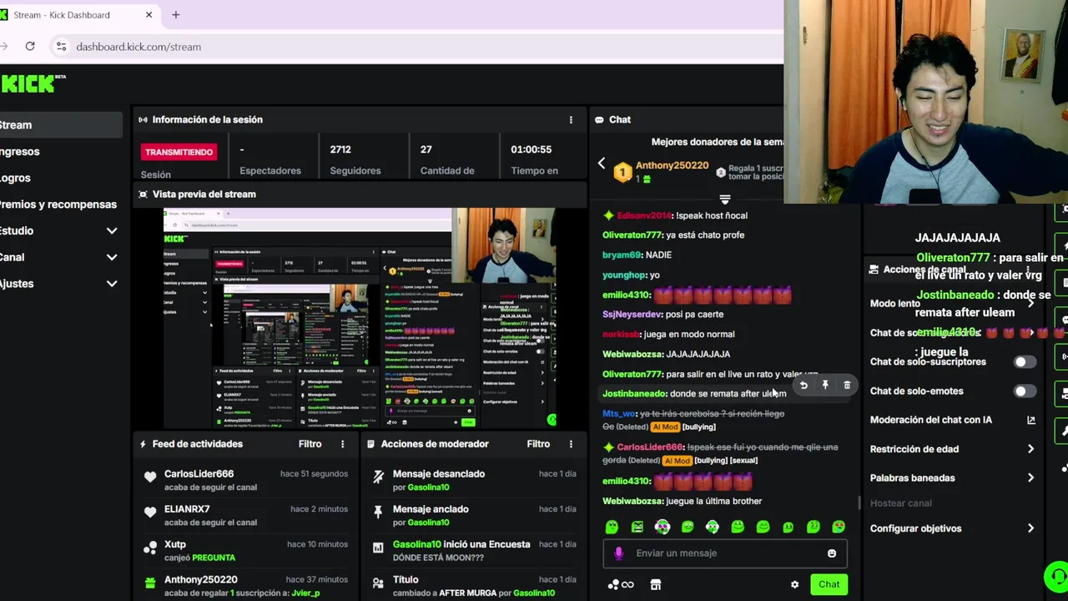Click Mensaje desanclado moderator entry

[476, 480]
